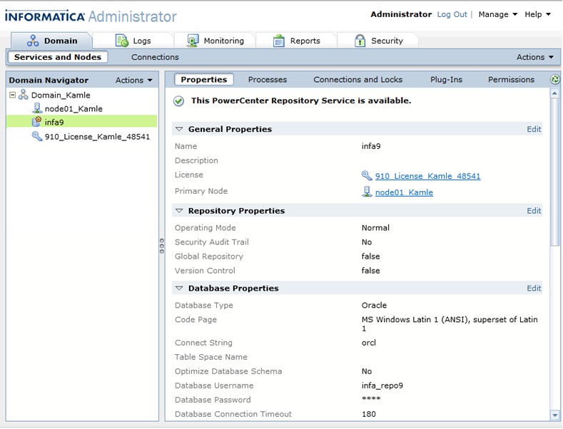Switch to the Processes view tab
The image size is (563, 429).
(x=267, y=80)
